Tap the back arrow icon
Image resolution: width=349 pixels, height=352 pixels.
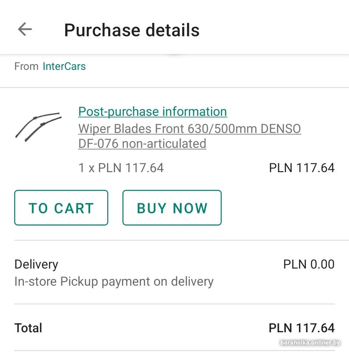tap(25, 29)
